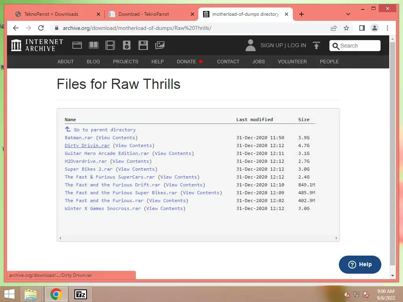Click the browser back arrow
Image resolution: width=403 pixels, height=302 pixels.
(16, 28)
